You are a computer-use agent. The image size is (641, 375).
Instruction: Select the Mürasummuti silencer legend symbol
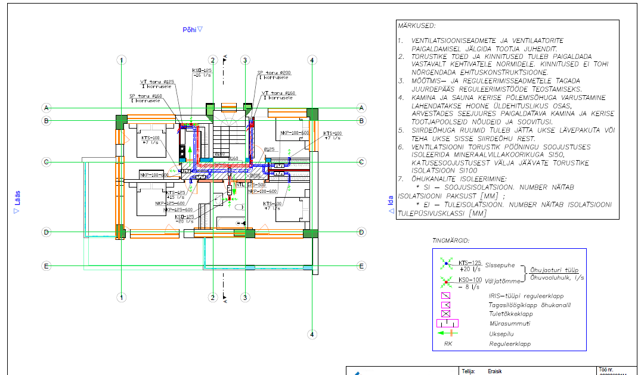447,323
